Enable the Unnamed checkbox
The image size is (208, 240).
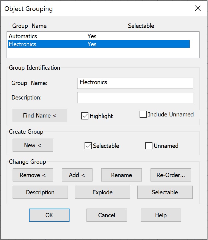149,146
